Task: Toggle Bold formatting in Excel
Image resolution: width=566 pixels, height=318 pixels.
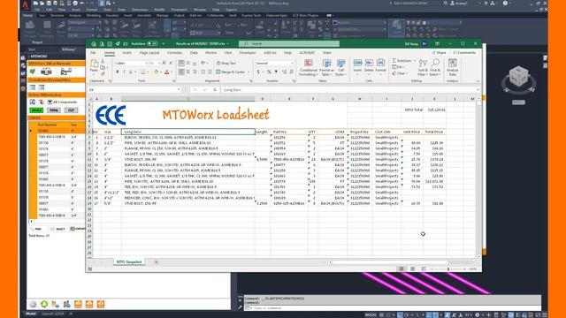Action: [118, 72]
